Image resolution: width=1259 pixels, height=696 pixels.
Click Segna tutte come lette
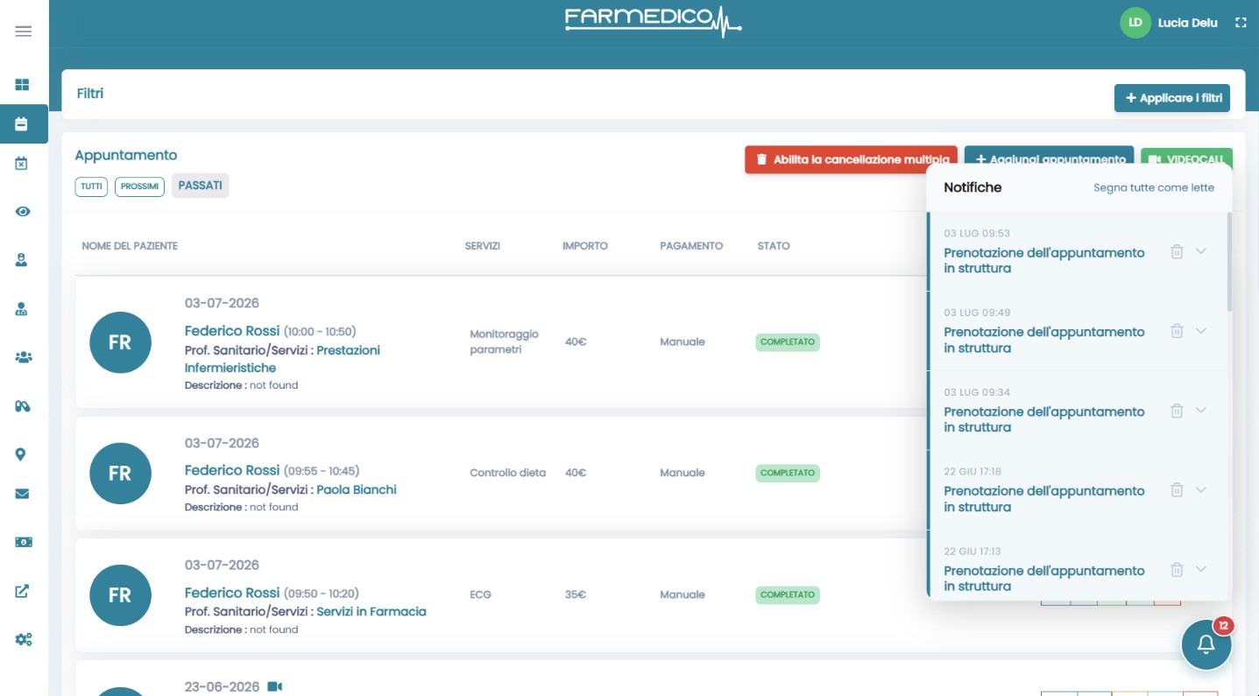pyautogui.click(x=1154, y=187)
